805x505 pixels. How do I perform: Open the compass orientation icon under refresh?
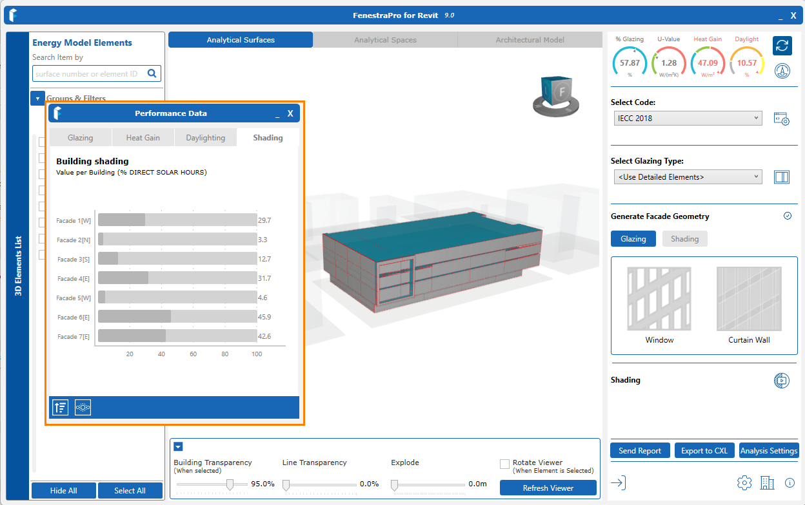click(782, 71)
